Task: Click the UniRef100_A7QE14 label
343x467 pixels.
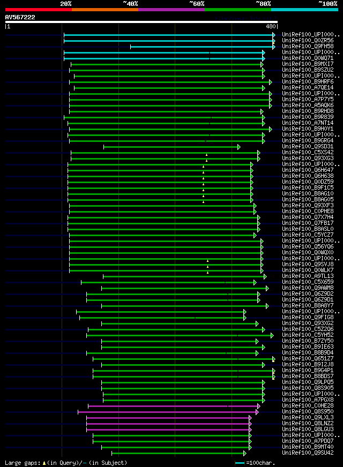Action: (308, 87)
